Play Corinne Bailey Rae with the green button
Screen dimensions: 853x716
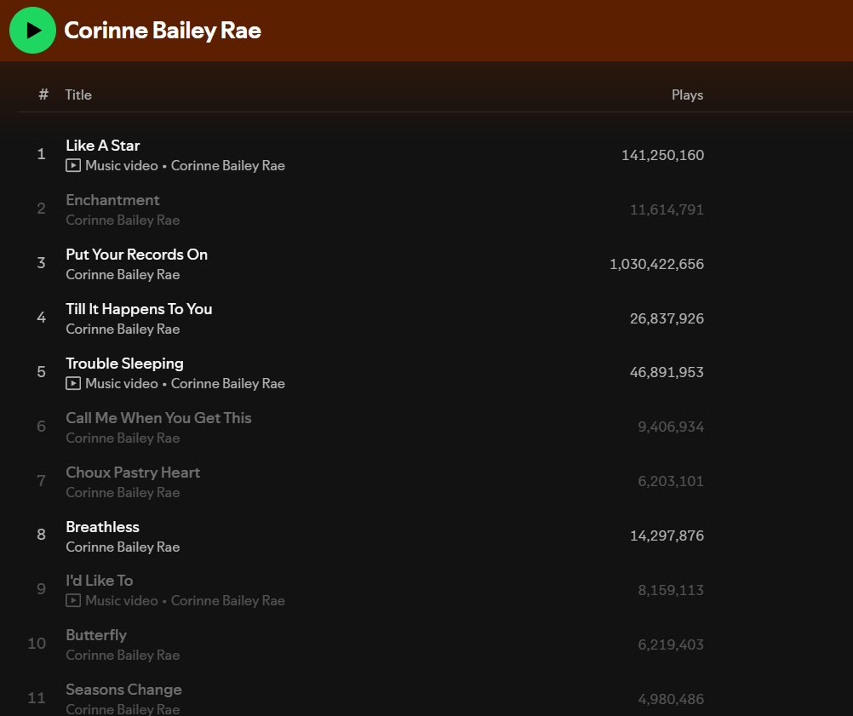(x=32, y=31)
